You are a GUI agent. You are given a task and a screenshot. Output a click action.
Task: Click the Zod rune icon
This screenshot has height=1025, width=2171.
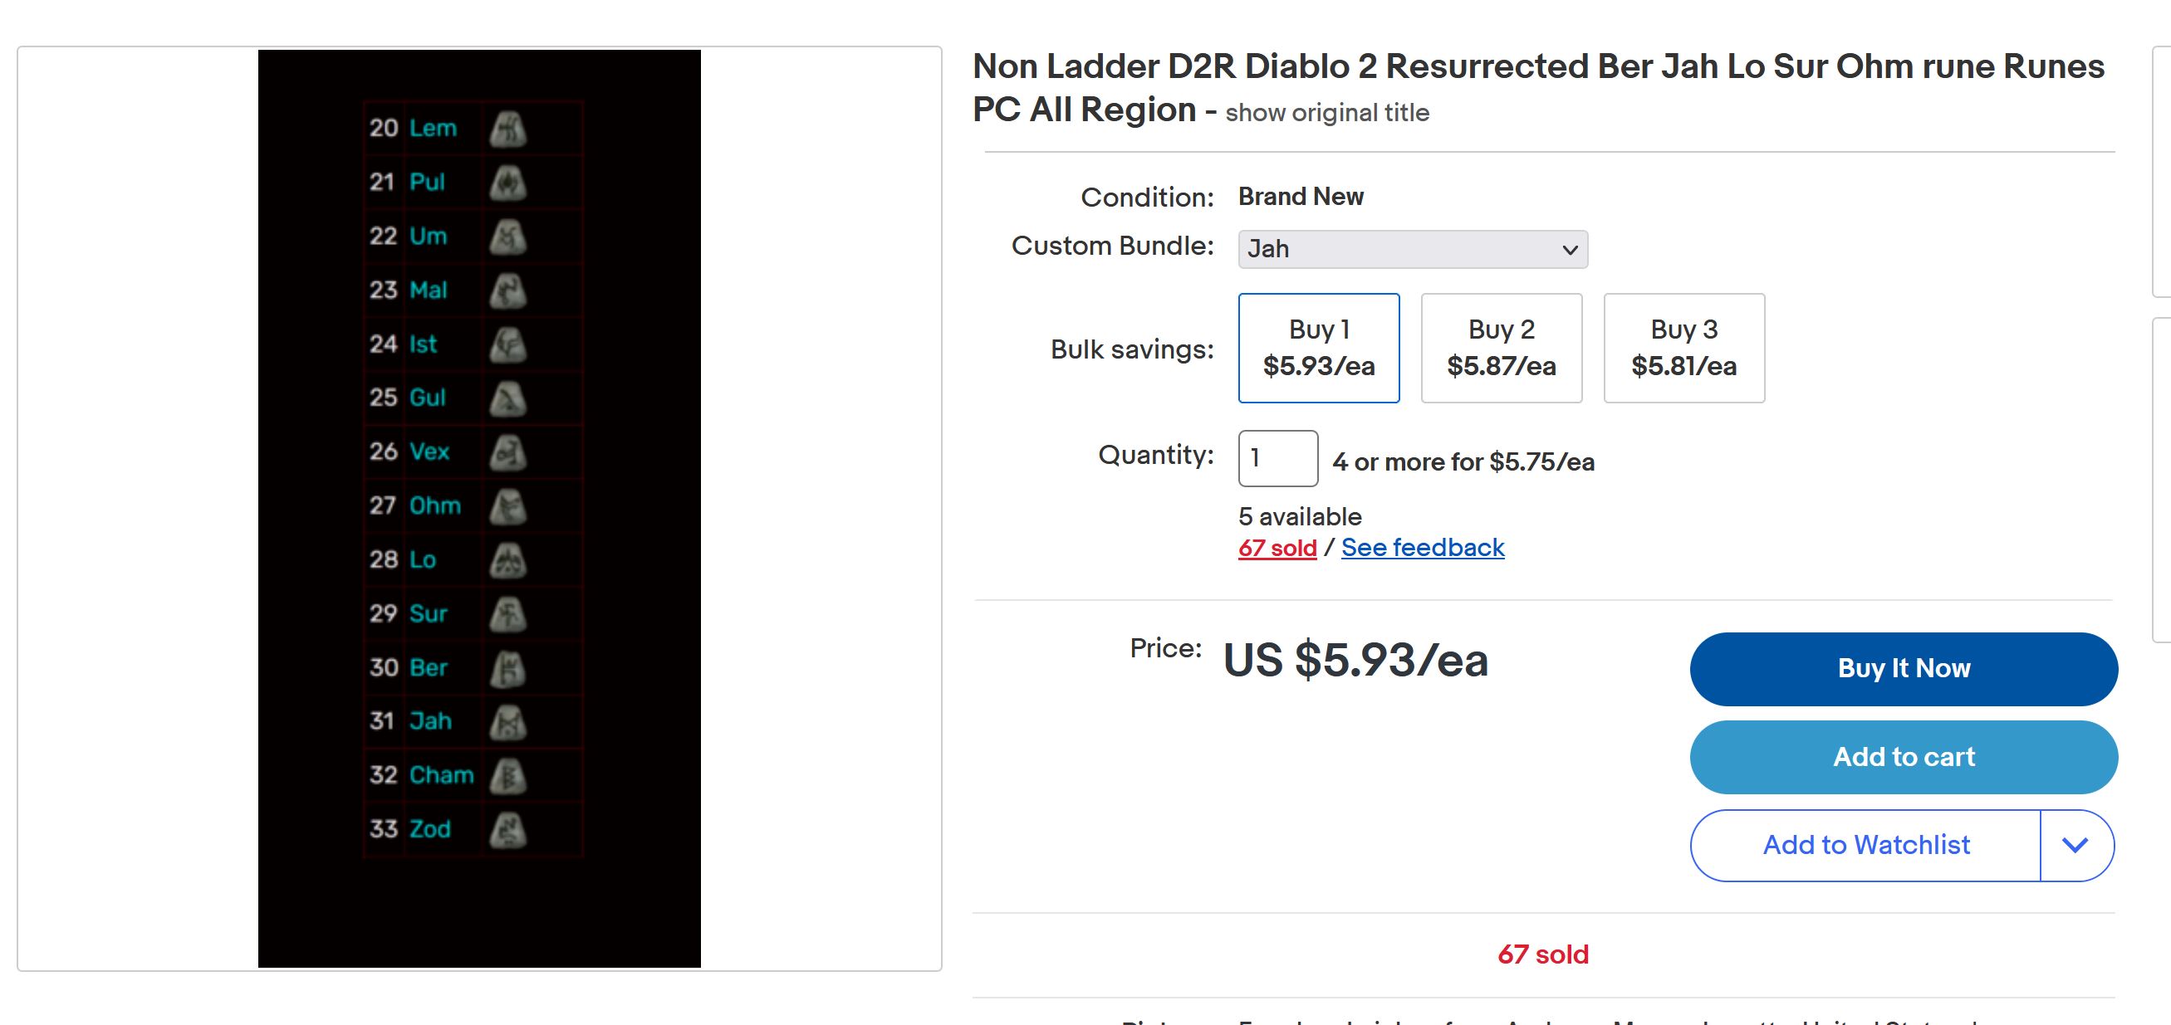[x=508, y=830]
